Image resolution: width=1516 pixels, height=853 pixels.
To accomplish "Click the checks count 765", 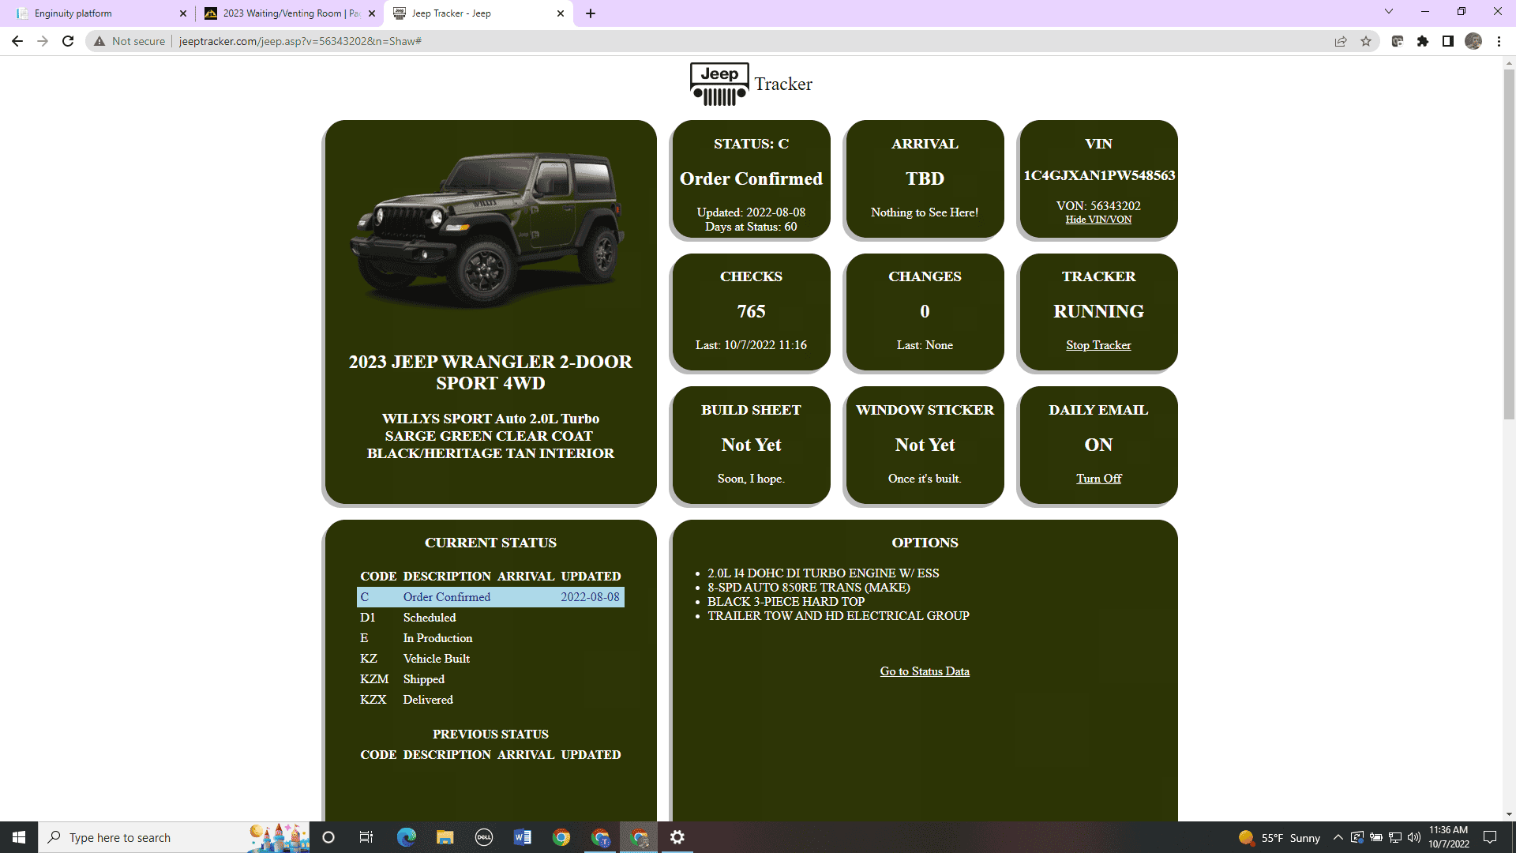I will click(x=751, y=311).
